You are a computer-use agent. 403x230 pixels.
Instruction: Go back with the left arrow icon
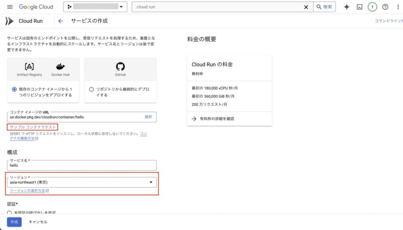(x=60, y=21)
